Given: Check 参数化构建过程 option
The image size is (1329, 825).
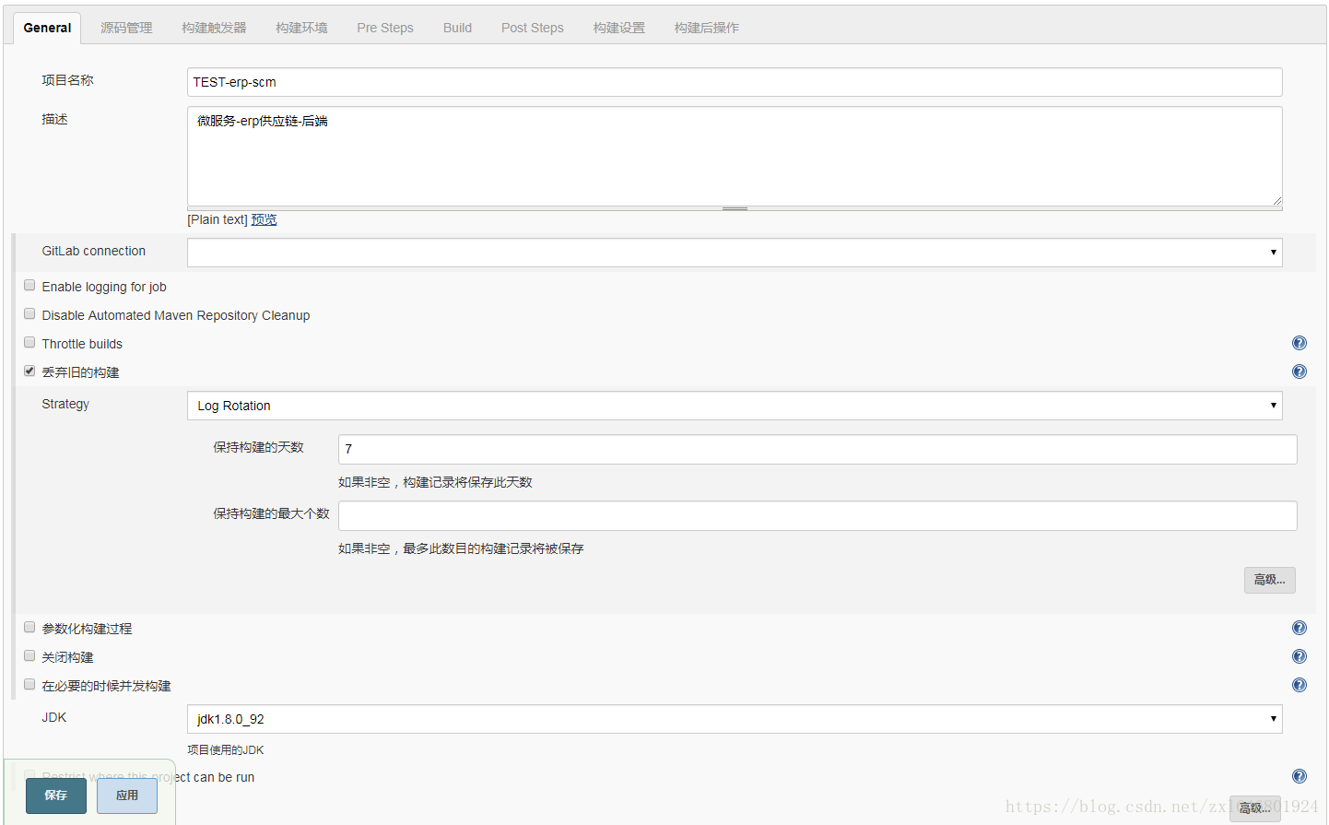Looking at the screenshot, I should click(x=29, y=628).
